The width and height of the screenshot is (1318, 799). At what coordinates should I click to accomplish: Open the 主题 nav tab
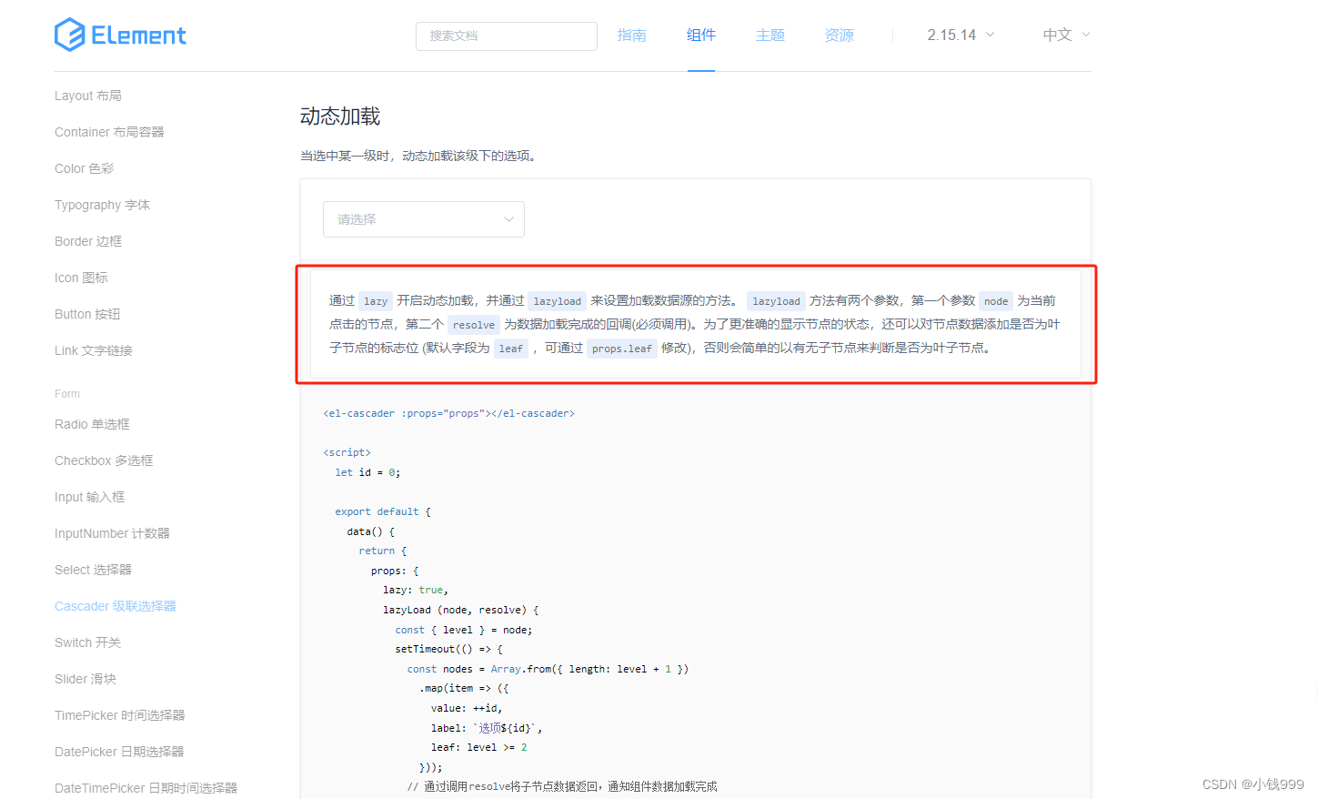[770, 35]
